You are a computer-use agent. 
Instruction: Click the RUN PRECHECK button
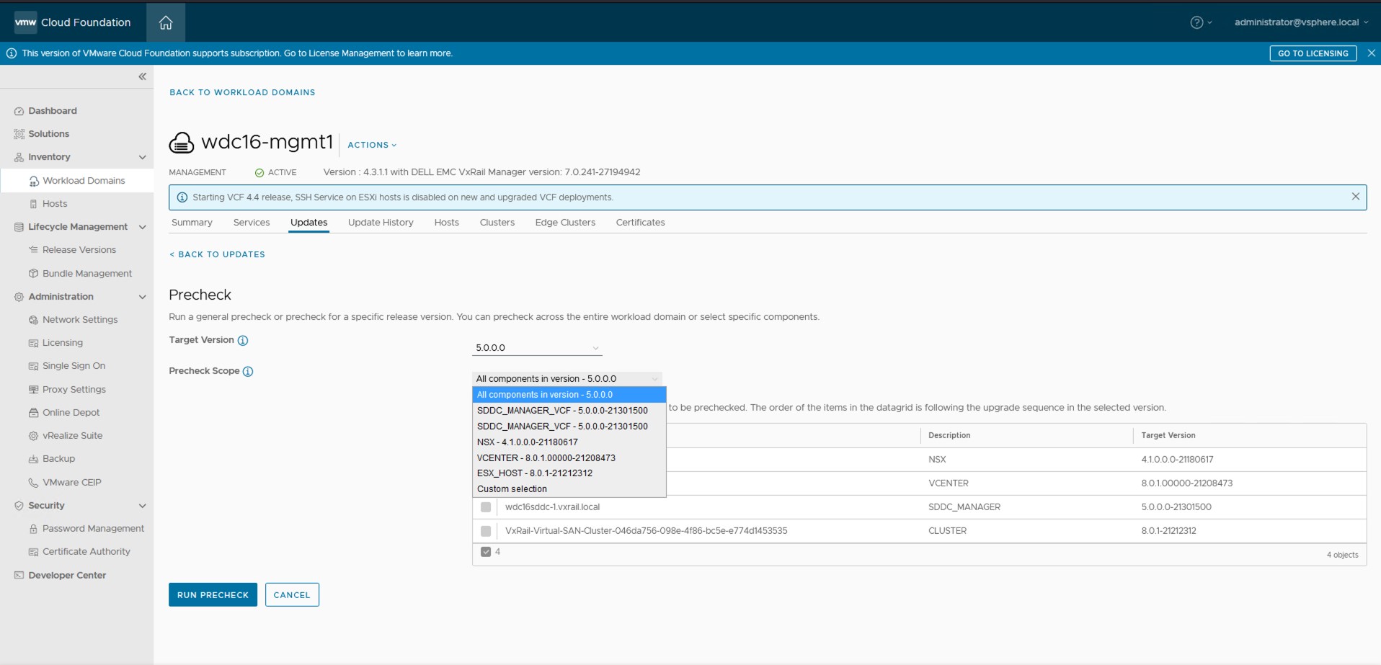(213, 595)
